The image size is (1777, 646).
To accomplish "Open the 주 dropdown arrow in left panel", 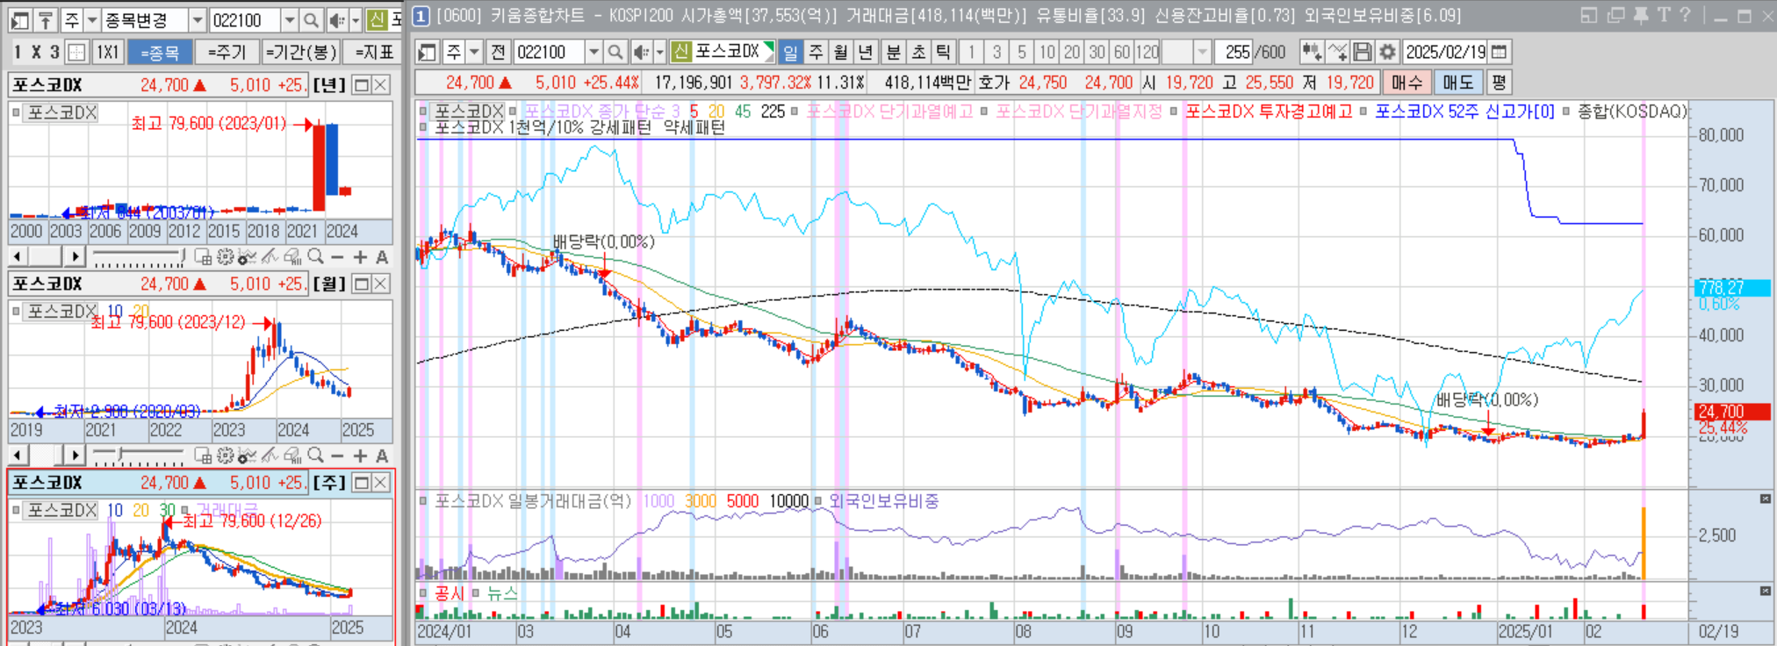I will pos(91,20).
